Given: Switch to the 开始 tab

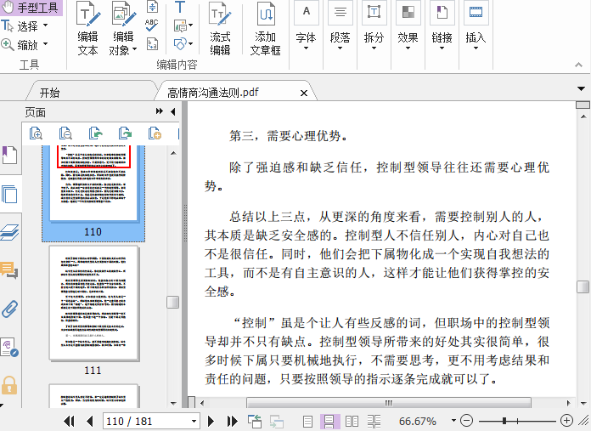Looking at the screenshot, I should pos(49,93).
